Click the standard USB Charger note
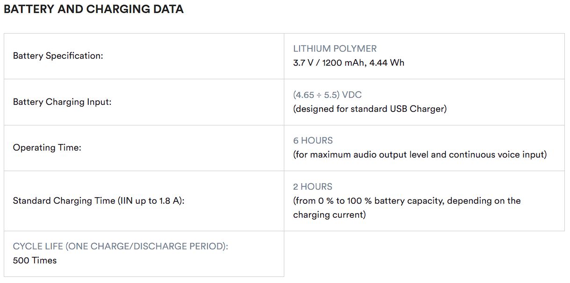Screen dimensions: 570x283 tap(370, 109)
